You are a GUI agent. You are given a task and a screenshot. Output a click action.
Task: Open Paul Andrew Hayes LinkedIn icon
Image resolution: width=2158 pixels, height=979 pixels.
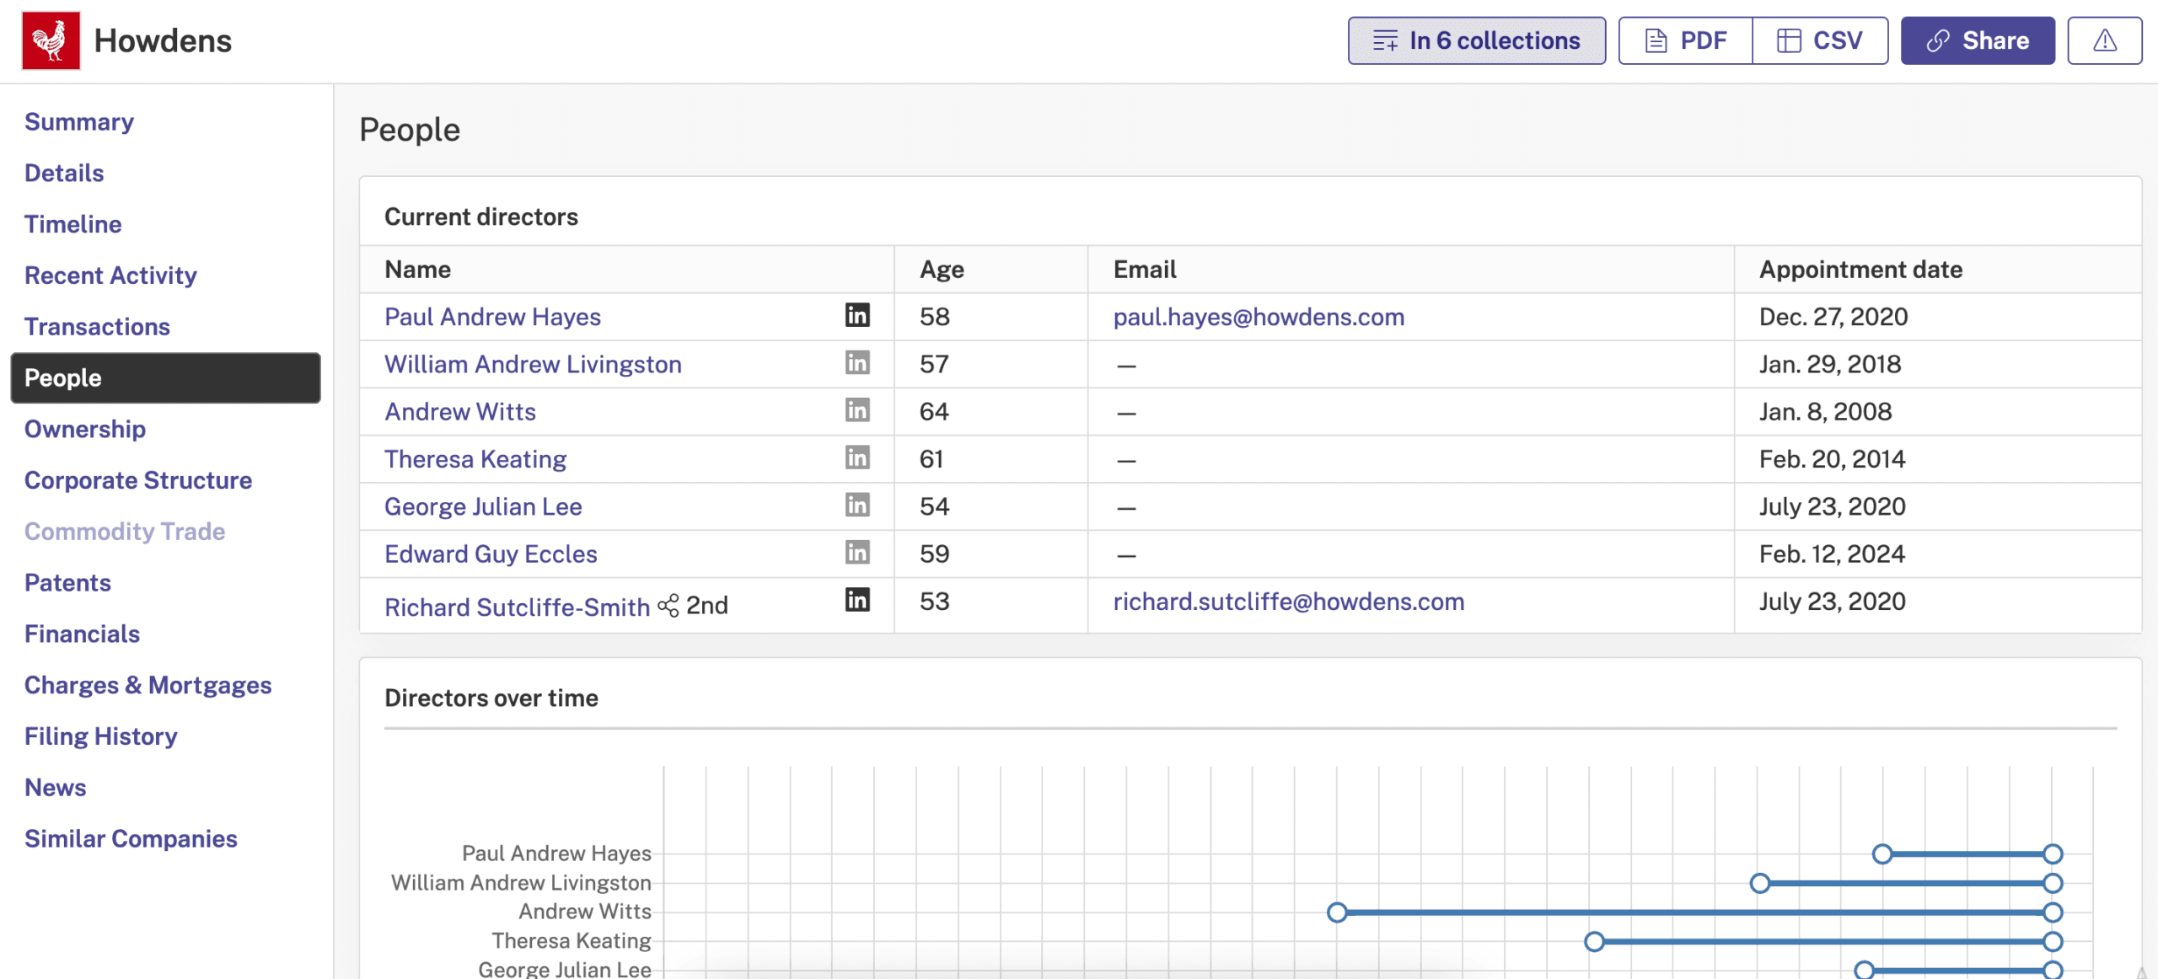(856, 315)
